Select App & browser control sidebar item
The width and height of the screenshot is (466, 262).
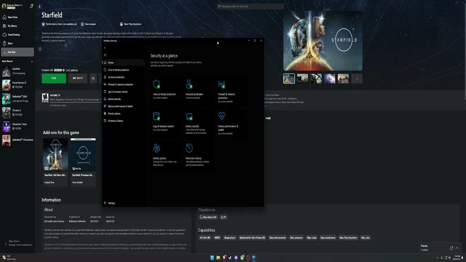(x=123, y=92)
